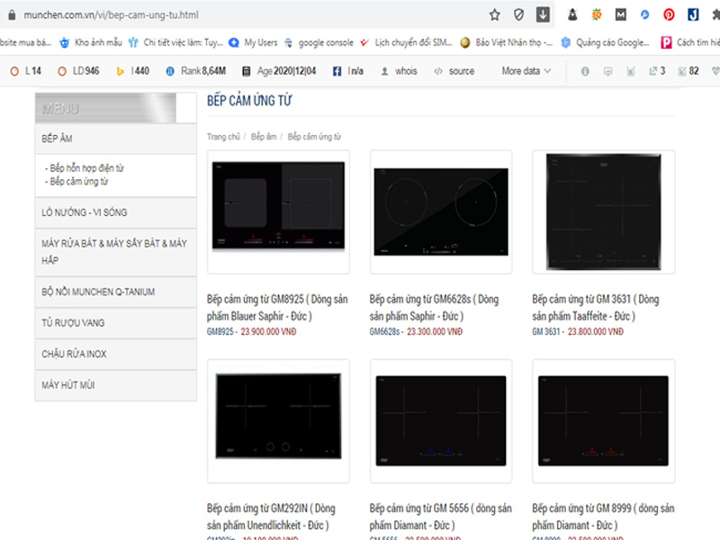Screen dimensions: 720x540
Task: Click Bếp cảm ứng từ breadcrumb link
Action: click(314, 137)
